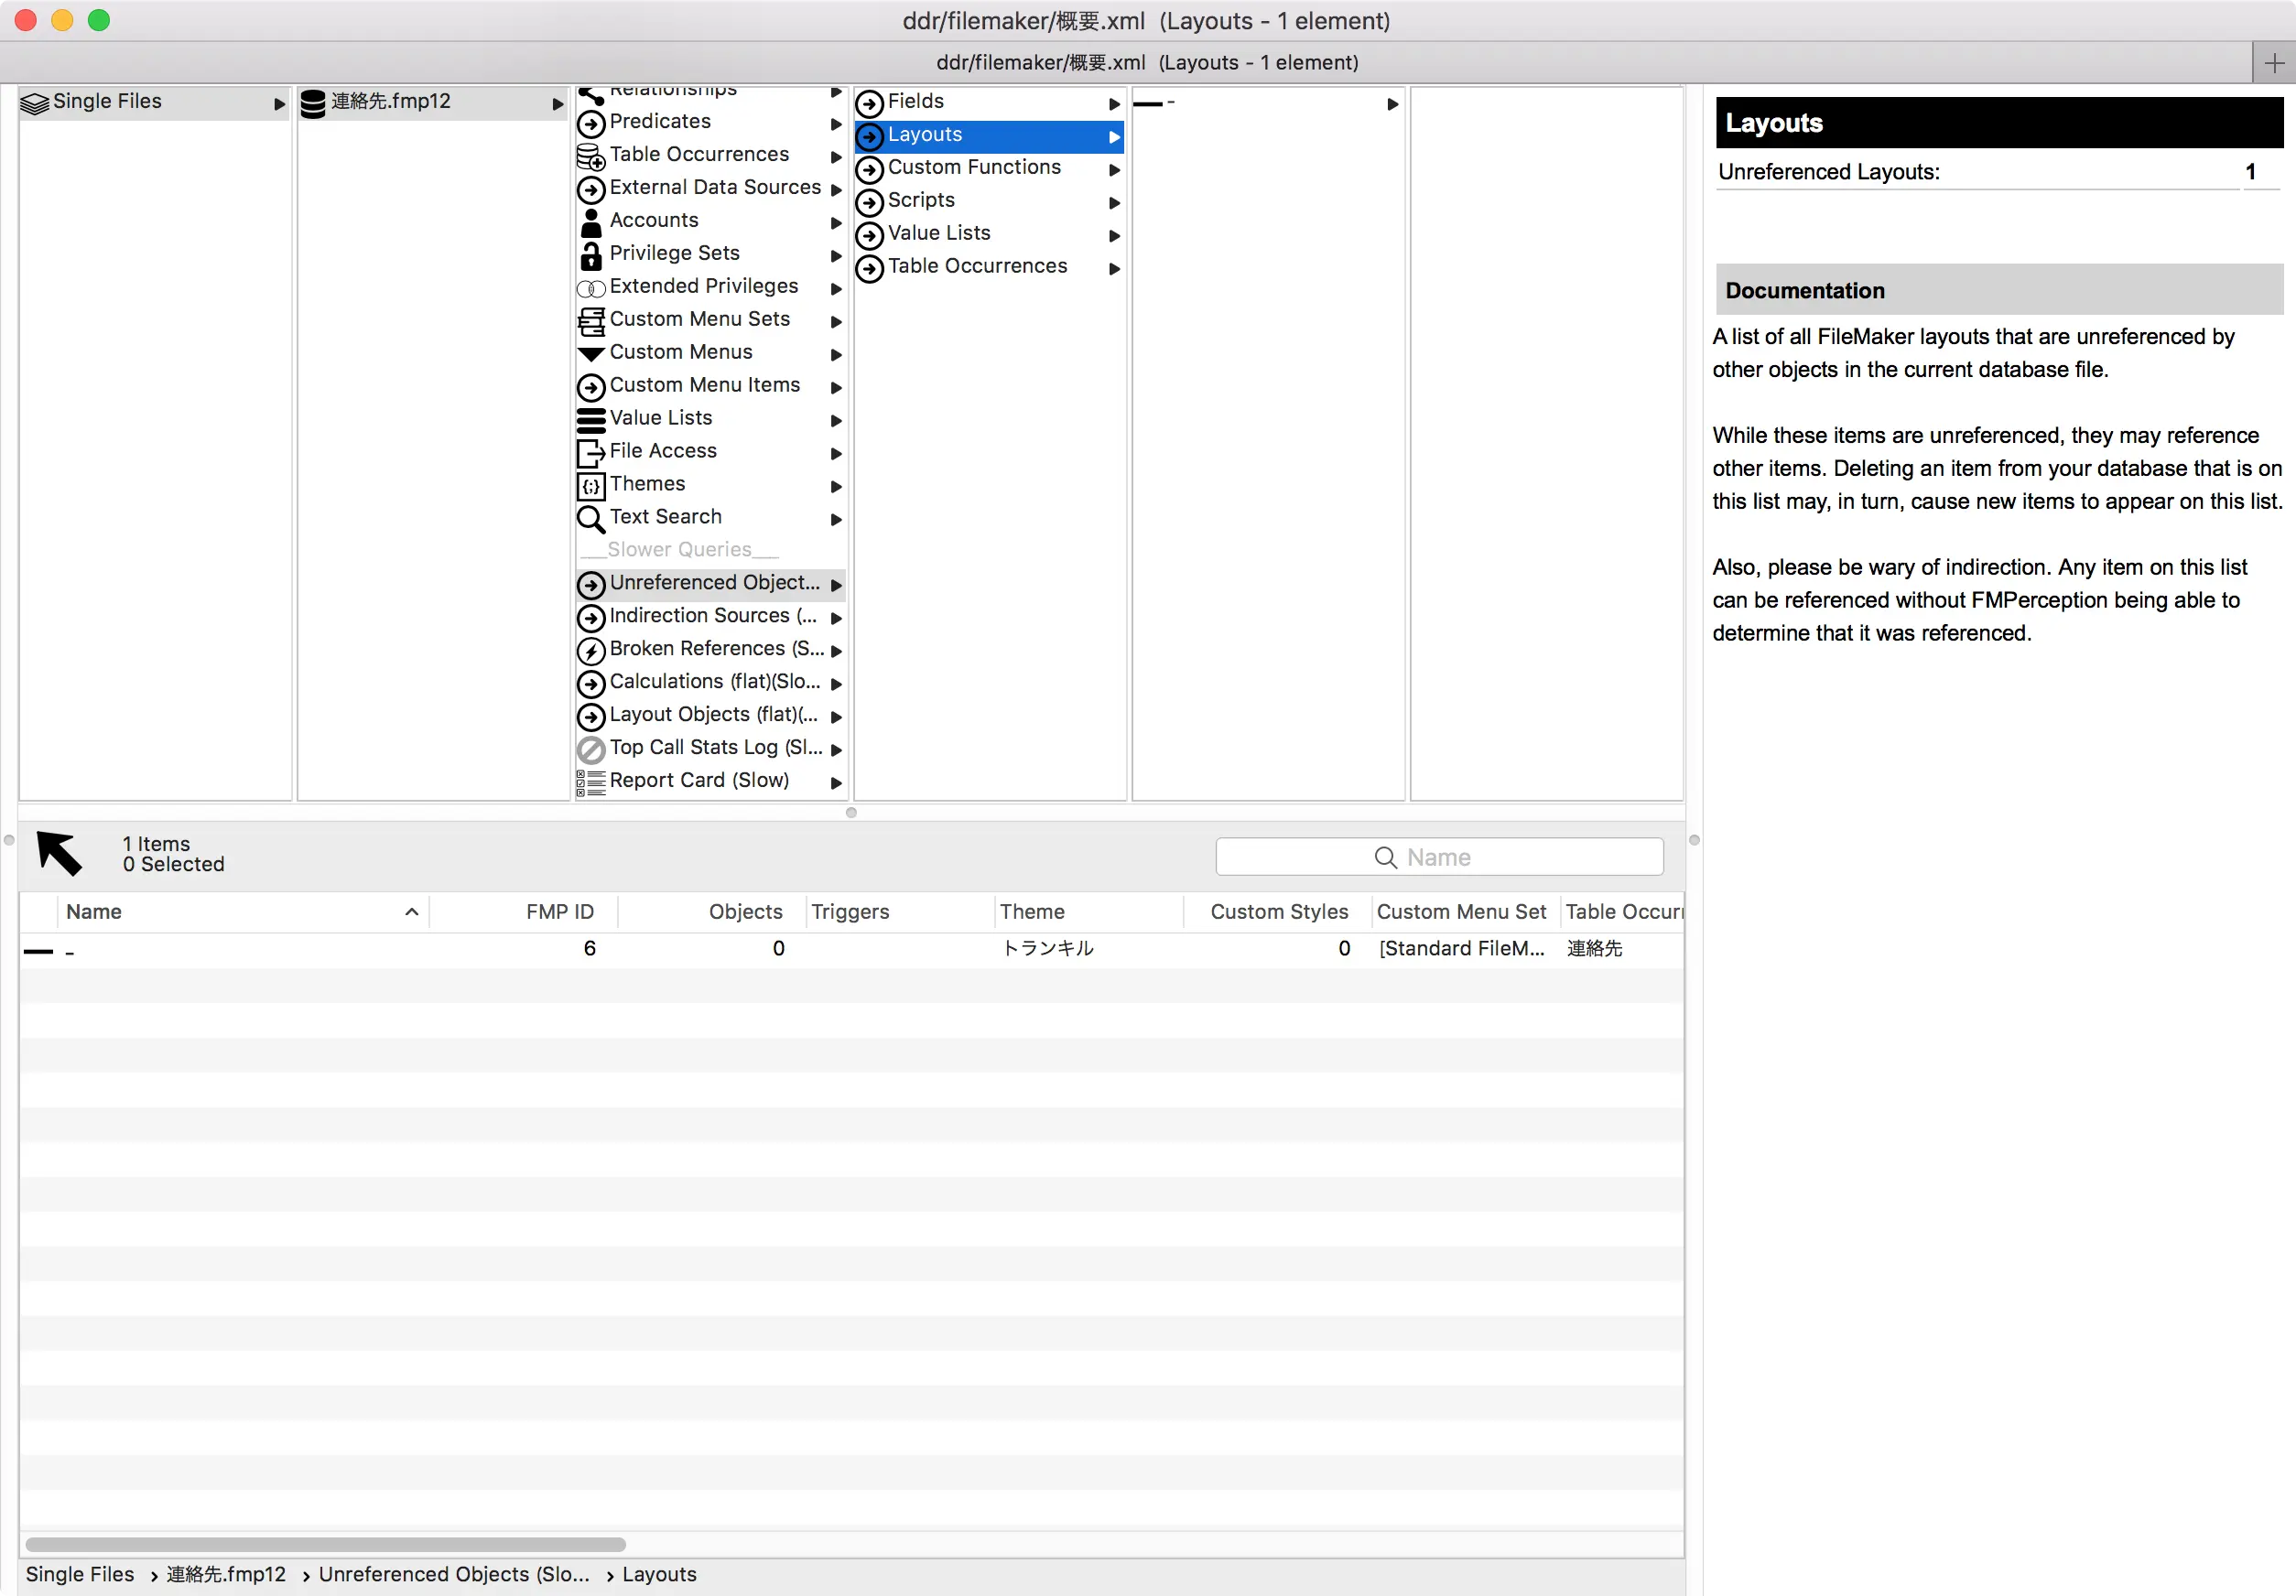Click the Report Card checklist icon

tap(591, 782)
